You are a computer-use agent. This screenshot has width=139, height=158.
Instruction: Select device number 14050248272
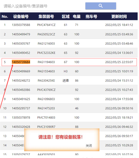(x=21, y=80)
